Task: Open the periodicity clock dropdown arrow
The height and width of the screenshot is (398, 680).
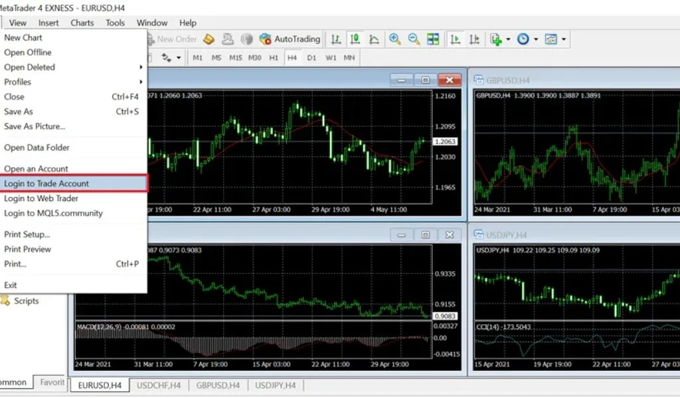Action: (x=536, y=39)
